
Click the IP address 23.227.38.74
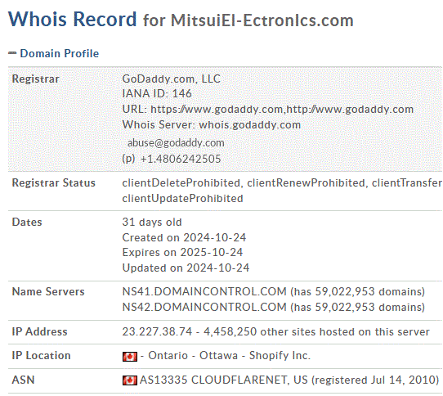coord(157,331)
